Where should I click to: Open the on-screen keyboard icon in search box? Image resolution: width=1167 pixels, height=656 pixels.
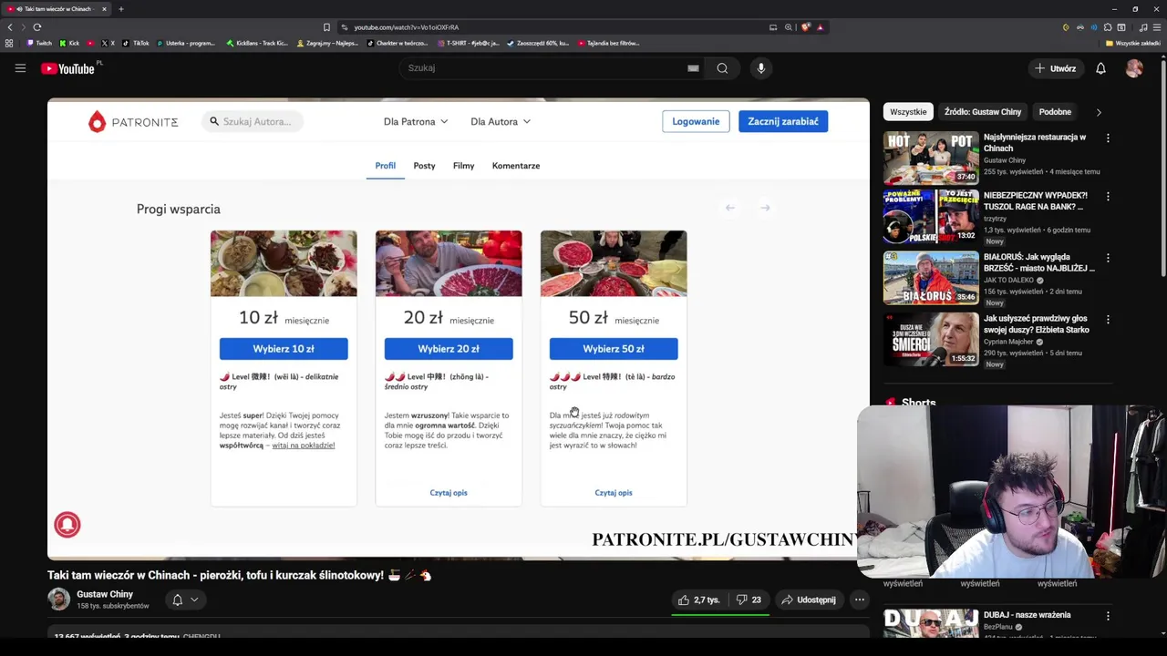point(693,68)
